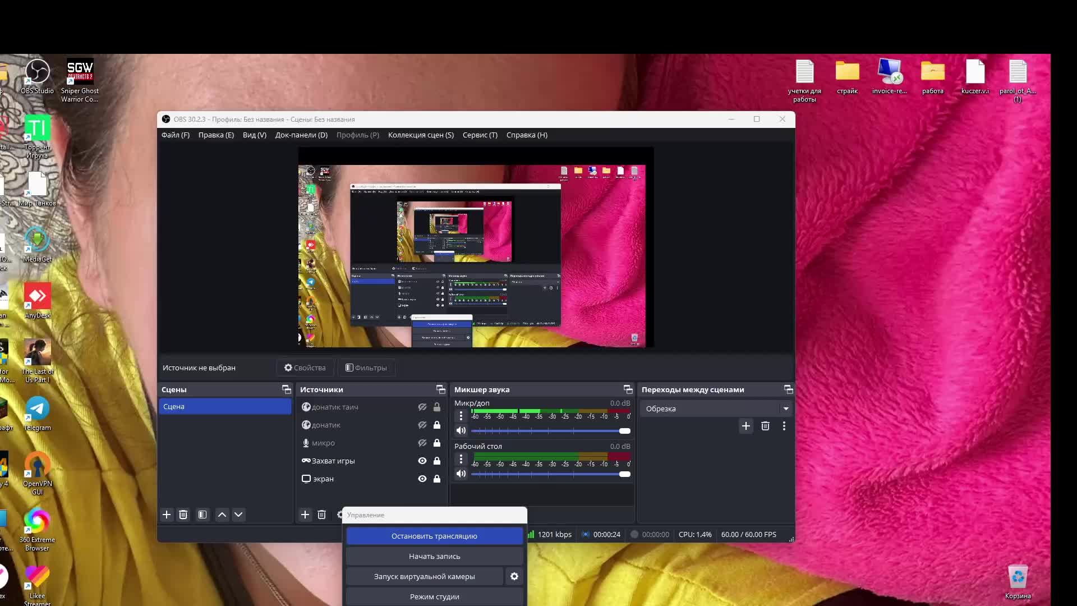
Task: Toggle visibility eye icon for Захват игры
Action: tap(422, 460)
